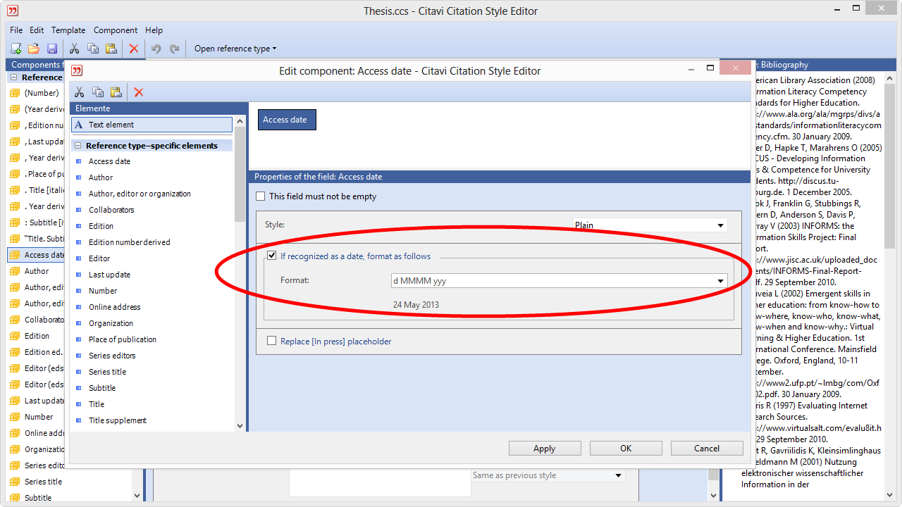Click the Open folder icon in main toolbar
This screenshot has height=507, width=902.
coord(33,49)
